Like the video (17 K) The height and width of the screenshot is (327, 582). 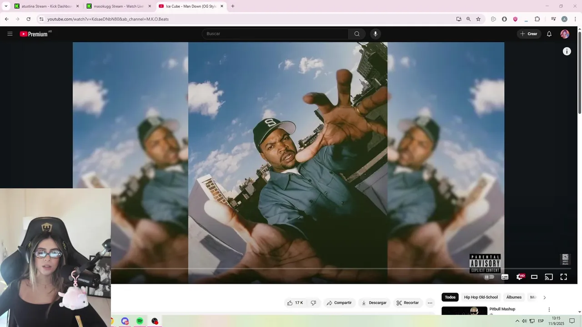[295, 303]
